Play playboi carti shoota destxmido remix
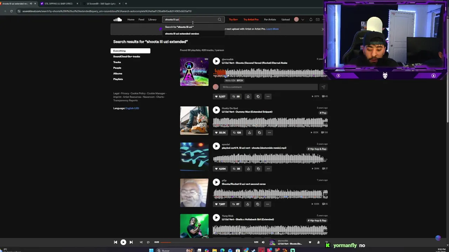449x252 pixels. [x=216, y=146]
